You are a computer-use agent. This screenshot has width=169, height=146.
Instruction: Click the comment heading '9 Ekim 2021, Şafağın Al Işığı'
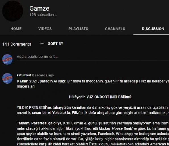(x=41, y=81)
